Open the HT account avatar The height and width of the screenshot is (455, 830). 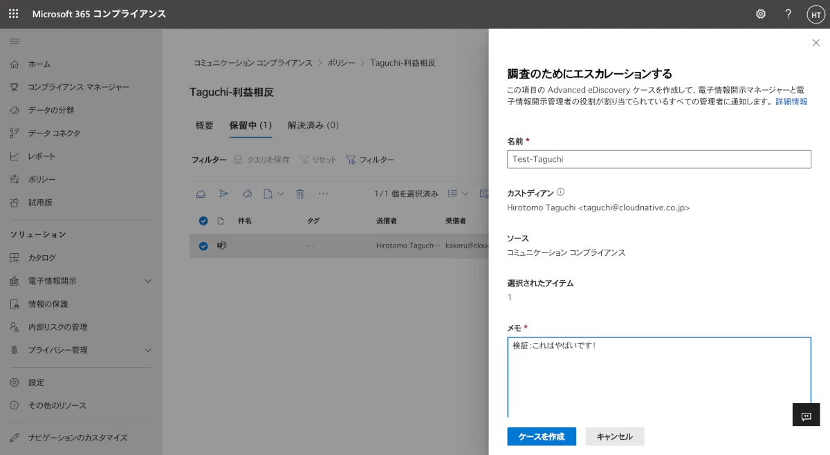pos(815,14)
